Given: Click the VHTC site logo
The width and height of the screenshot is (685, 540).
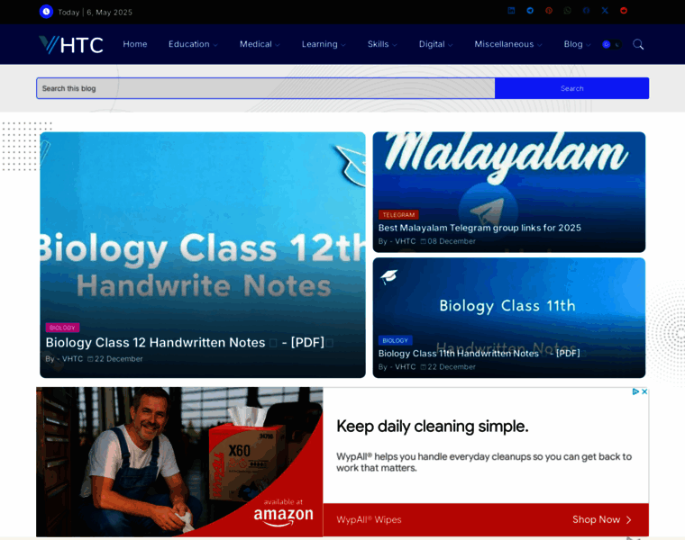Looking at the screenshot, I should 71,44.
